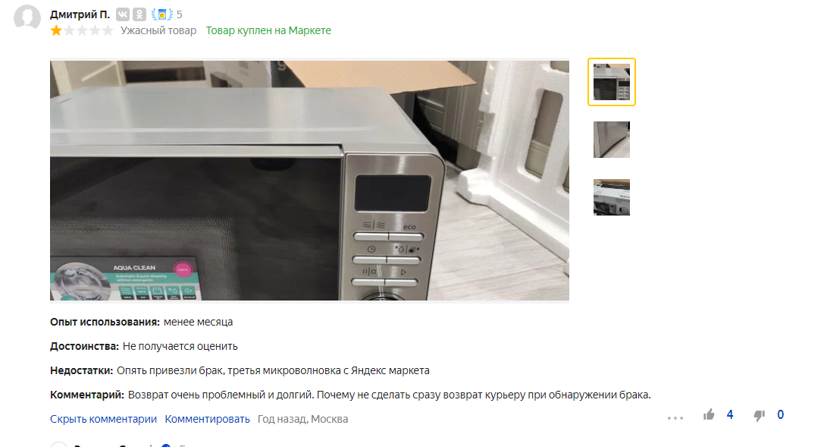Screen dimensions: 824x447
Task: Click the VK social network badge icon
Action: pos(123,14)
